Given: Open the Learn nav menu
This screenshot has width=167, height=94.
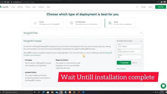Looking at the screenshot, I should coord(34,7).
